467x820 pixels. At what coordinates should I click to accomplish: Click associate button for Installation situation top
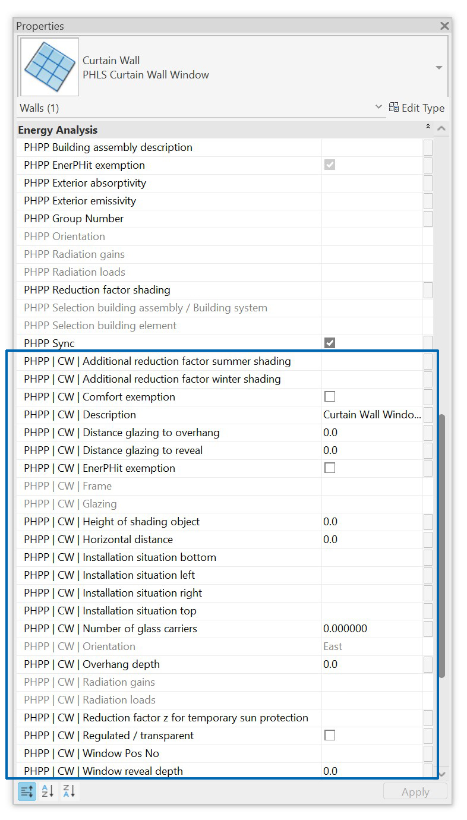[x=428, y=611]
